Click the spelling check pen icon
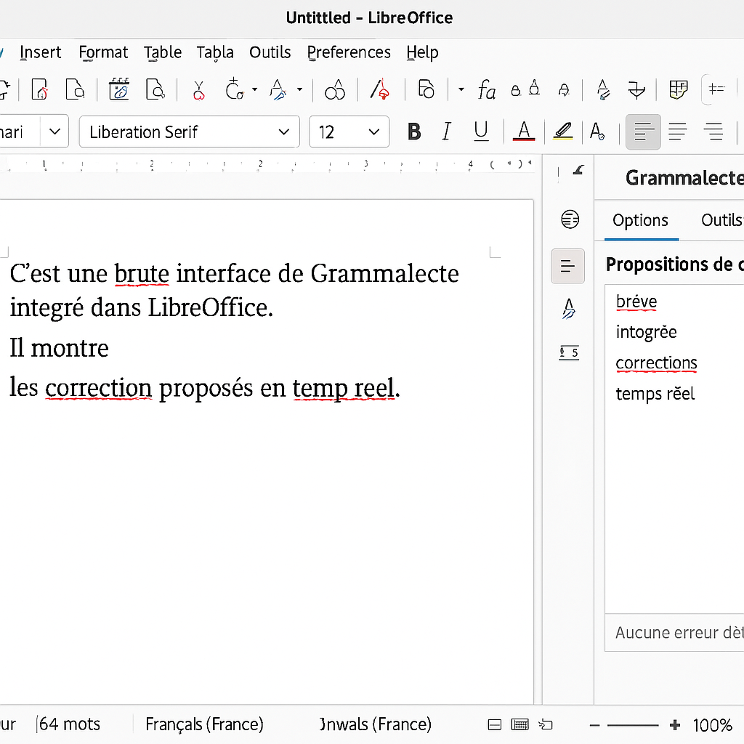Screen dimensions: 744x744 pyautogui.click(x=380, y=89)
